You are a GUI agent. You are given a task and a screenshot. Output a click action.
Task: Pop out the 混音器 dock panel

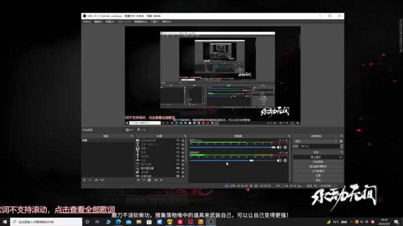click(x=289, y=136)
